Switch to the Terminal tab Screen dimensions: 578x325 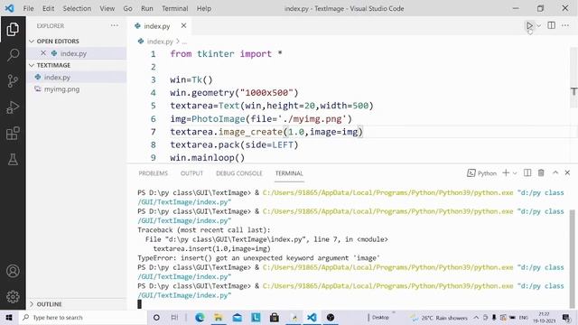(x=289, y=173)
